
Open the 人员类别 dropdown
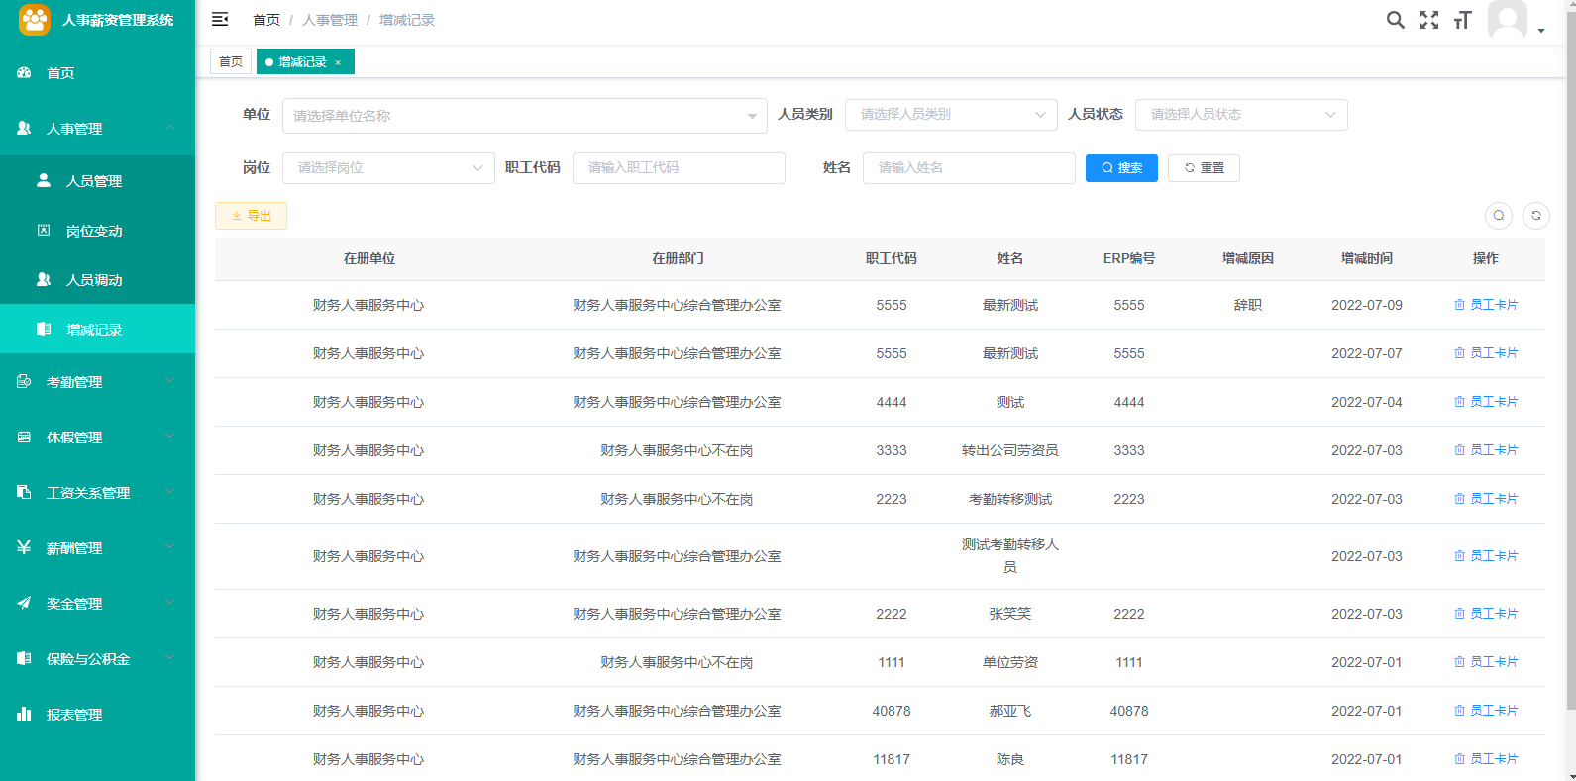click(951, 115)
